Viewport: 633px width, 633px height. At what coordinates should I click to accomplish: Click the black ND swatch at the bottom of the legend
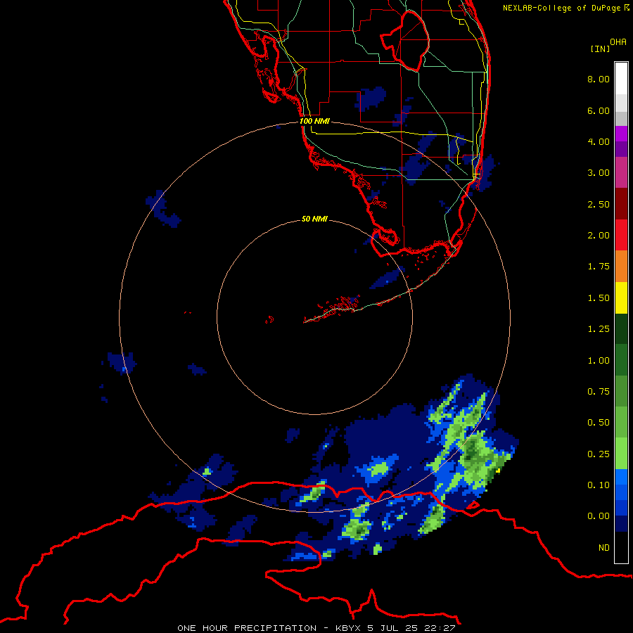tap(621, 547)
